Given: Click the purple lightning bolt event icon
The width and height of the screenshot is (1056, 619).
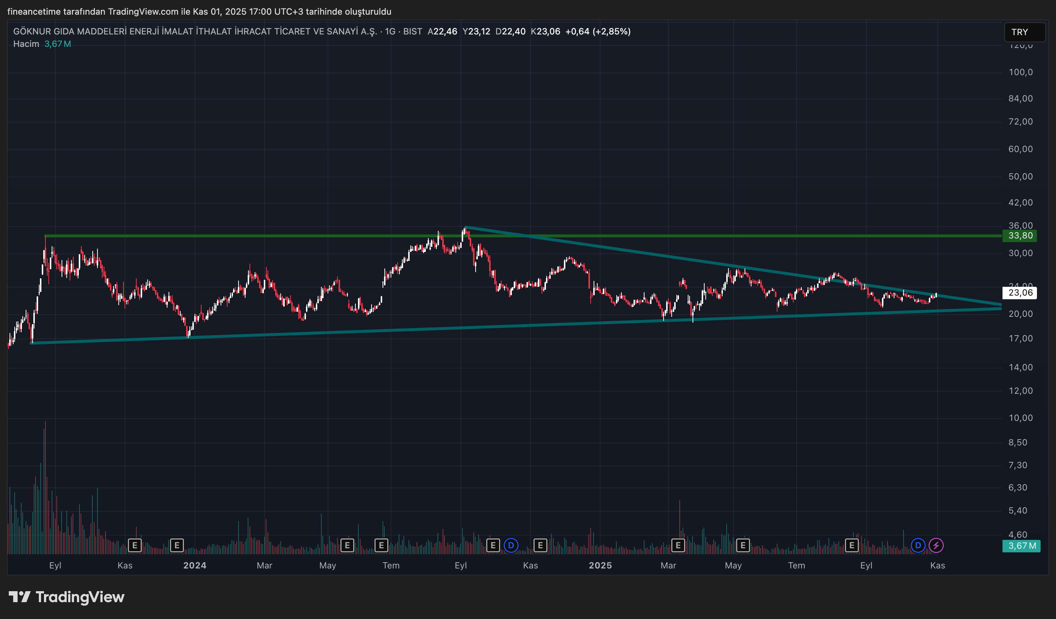Looking at the screenshot, I should click(936, 545).
